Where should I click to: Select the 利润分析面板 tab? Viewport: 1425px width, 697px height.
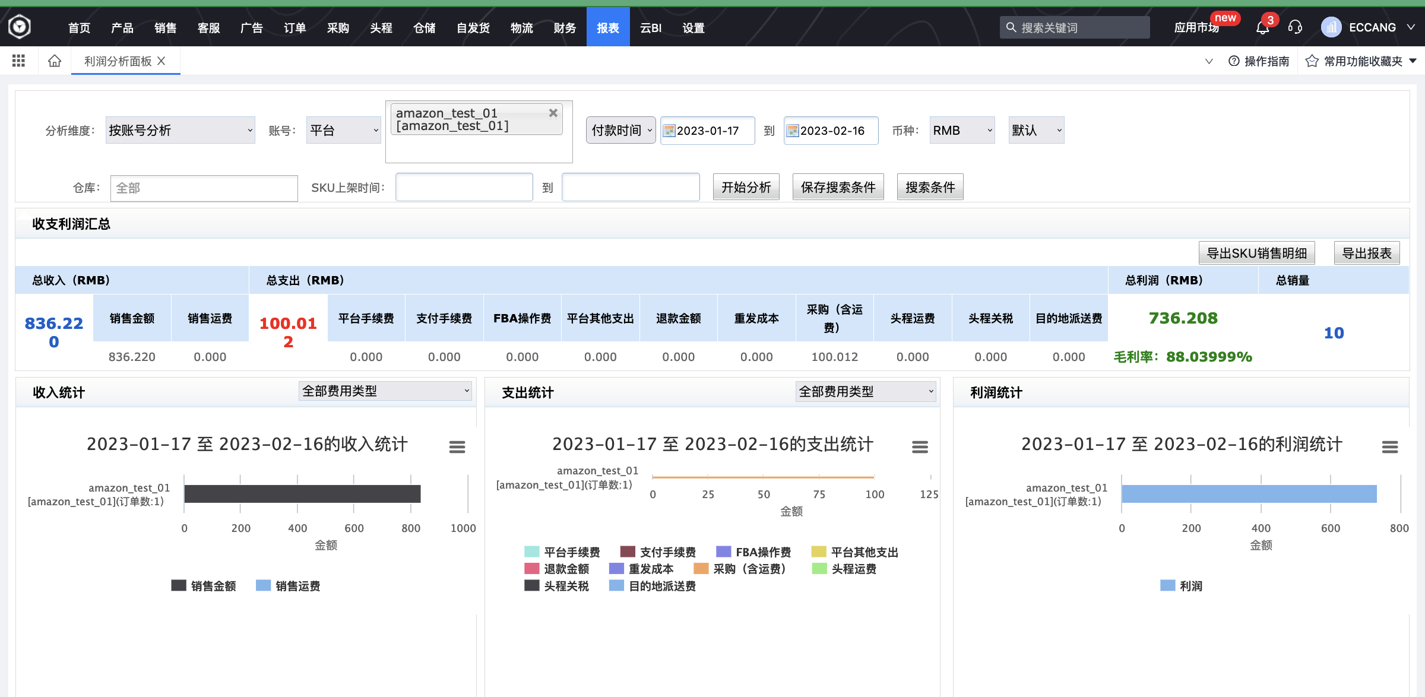click(118, 61)
